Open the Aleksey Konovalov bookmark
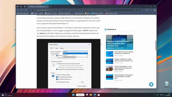The height and width of the screenshot is (97, 172). (78, 13)
